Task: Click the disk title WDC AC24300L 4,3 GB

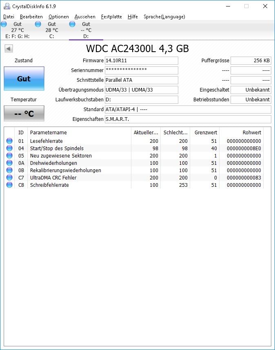Action: pyautogui.click(x=137, y=48)
